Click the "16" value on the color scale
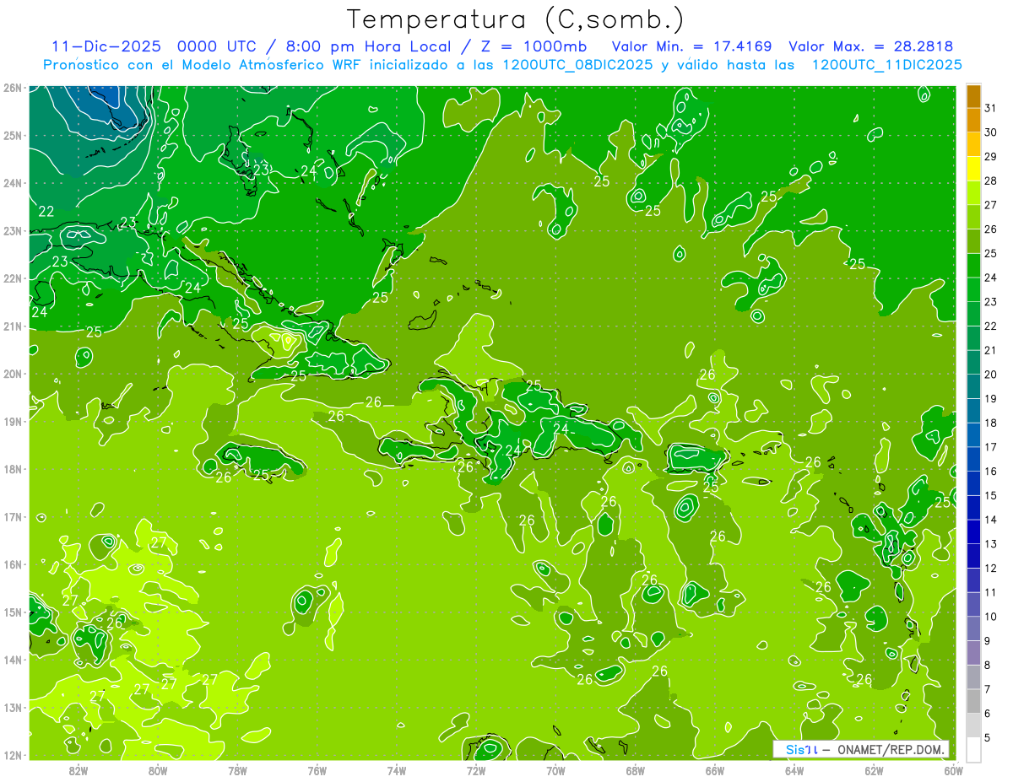This screenshot has height=782, width=1013. tap(991, 471)
